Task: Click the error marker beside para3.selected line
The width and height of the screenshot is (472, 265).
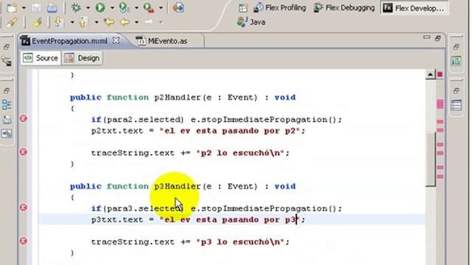Action: tap(23, 208)
